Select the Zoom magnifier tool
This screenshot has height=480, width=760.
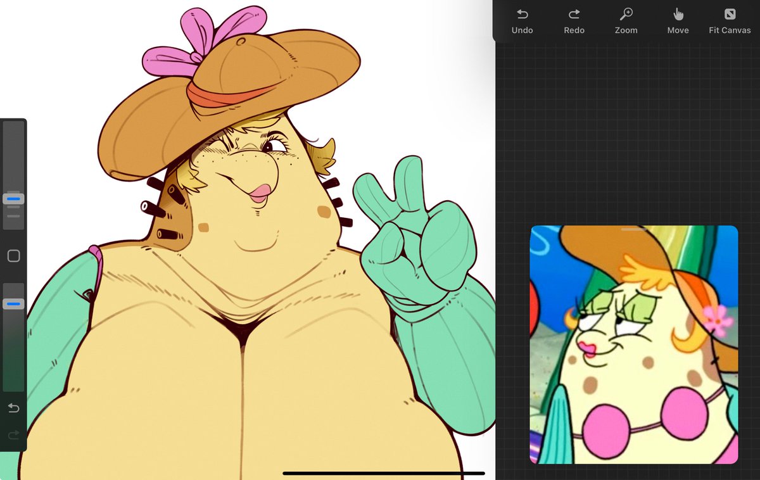click(626, 21)
